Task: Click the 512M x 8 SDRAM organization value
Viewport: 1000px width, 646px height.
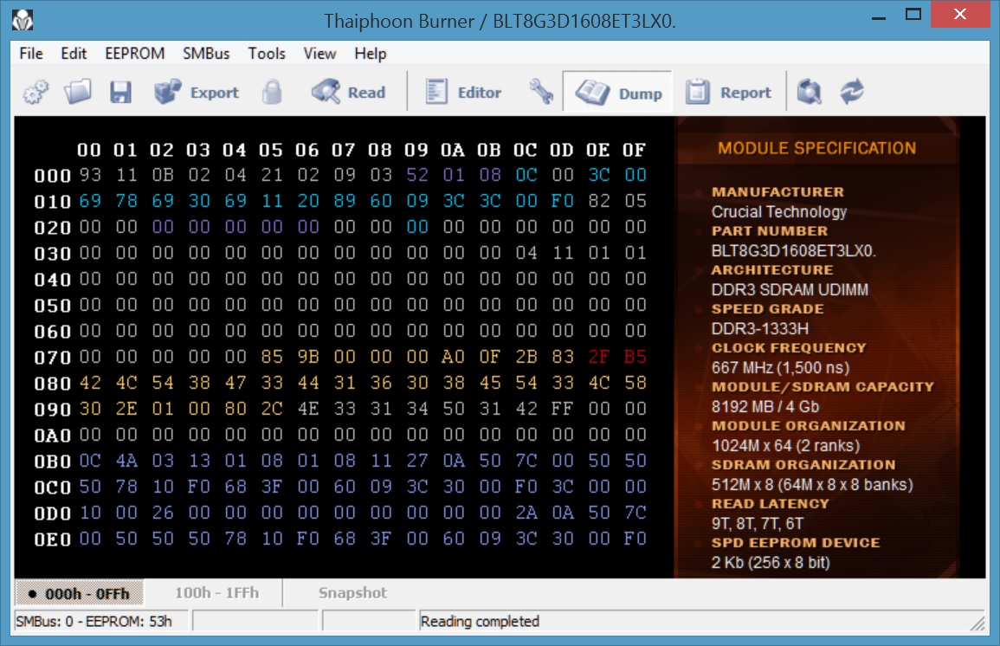Action: point(812,484)
